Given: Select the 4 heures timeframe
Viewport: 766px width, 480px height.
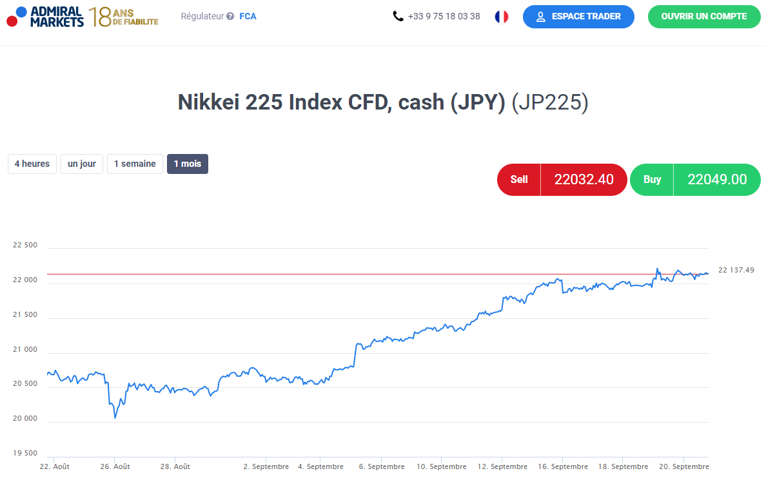Looking at the screenshot, I should [32, 164].
